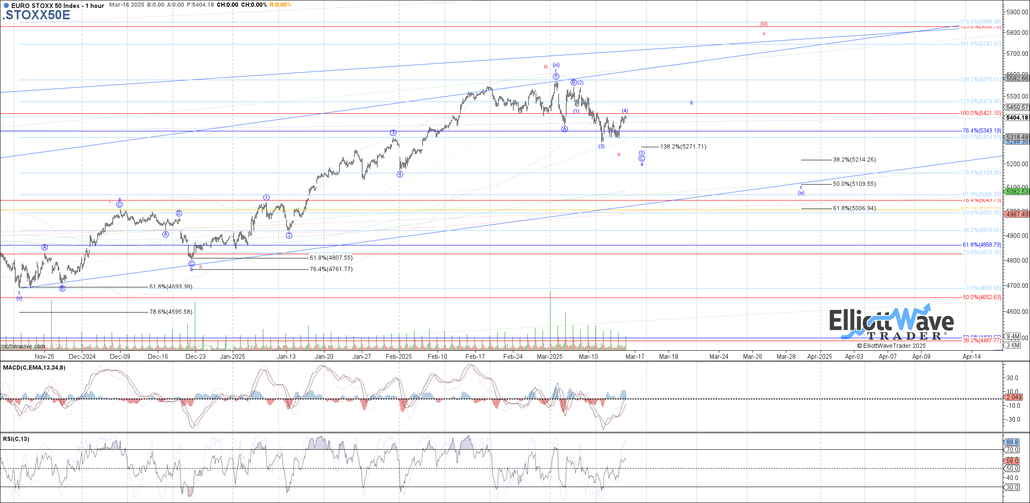Select the 138.2%(5271.71) Fibonacci label
Image resolution: width=1030 pixels, height=503 pixels.
click(x=683, y=147)
